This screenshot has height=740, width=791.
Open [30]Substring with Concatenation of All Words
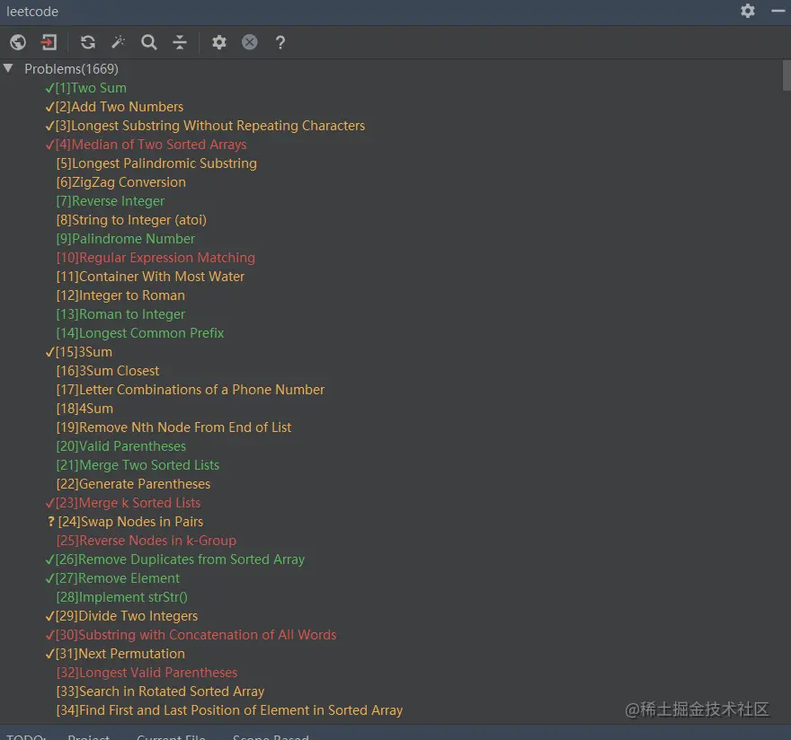pos(191,635)
